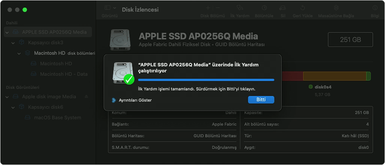Select macOS Base System volume
Viewport: 385px width, 165px height.
pos(58,117)
